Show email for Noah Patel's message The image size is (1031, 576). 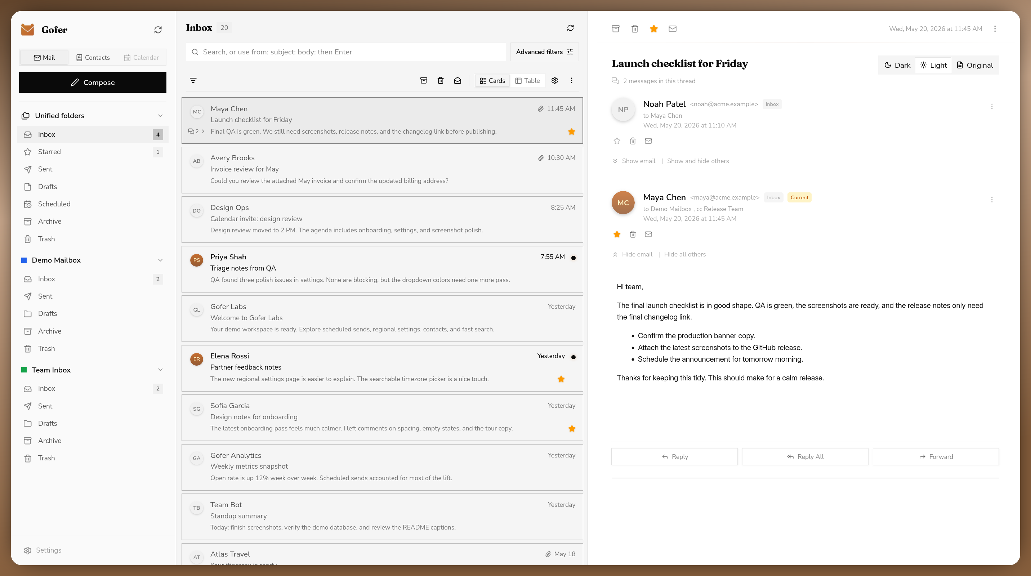tap(634, 161)
